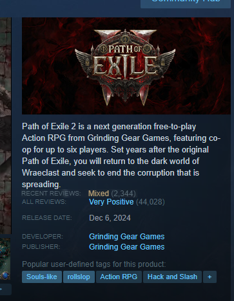Open the Very Positive all reviews summary
This screenshot has width=234, height=301.
click(112, 202)
